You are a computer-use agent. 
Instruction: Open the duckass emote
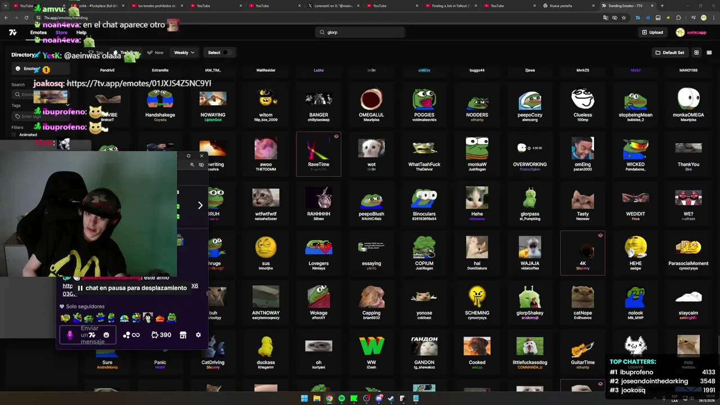[x=265, y=352]
